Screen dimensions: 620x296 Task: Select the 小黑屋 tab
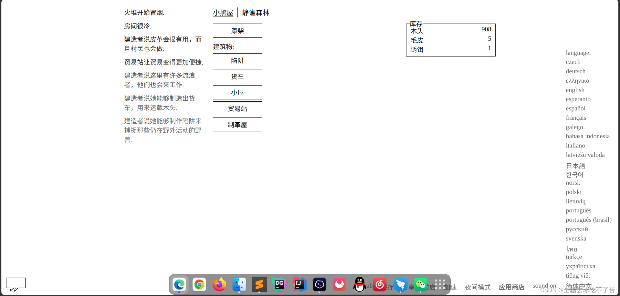pos(223,12)
